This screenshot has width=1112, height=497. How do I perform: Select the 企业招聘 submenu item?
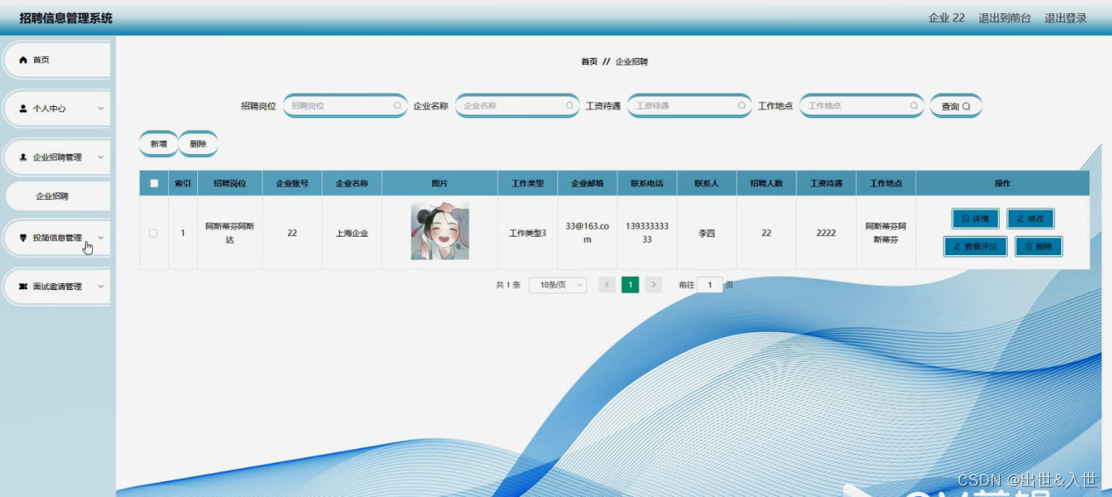53,196
